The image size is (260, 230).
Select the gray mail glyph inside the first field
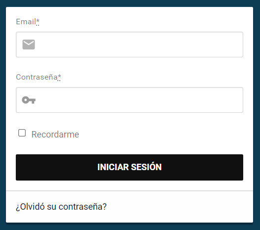click(x=29, y=45)
